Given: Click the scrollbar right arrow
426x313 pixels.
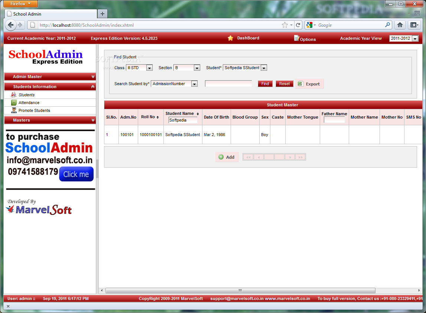Looking at the screenshot, I should [419, 290].
